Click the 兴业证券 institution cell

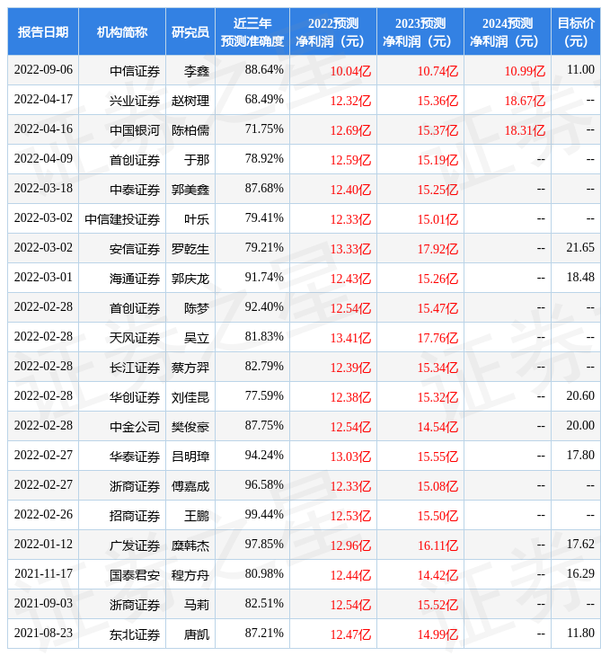[x=135, y=101]
